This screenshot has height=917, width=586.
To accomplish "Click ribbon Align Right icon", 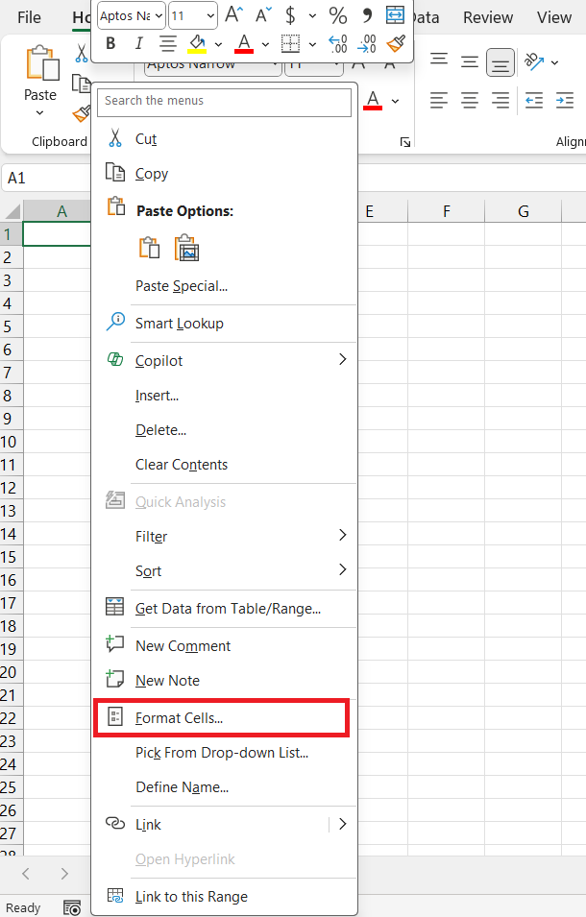I will click(501, 101).
